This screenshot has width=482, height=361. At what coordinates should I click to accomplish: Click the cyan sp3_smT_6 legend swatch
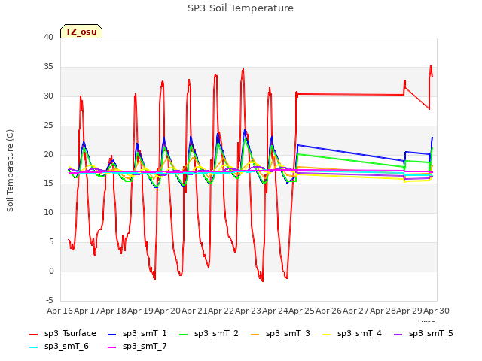pos(33,347)
